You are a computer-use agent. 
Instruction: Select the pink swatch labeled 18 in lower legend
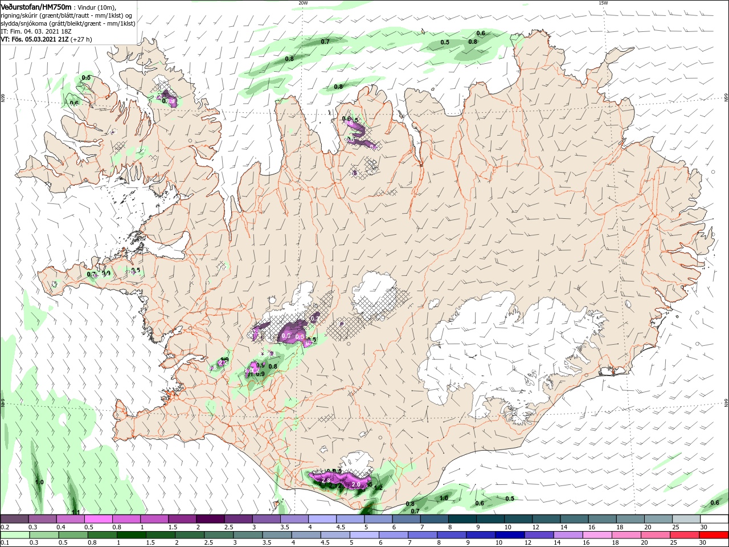click(626, 535)
